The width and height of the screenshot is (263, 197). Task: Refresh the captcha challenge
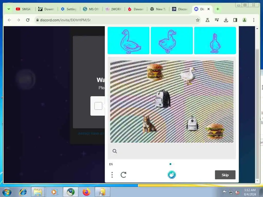coord(124,175)
